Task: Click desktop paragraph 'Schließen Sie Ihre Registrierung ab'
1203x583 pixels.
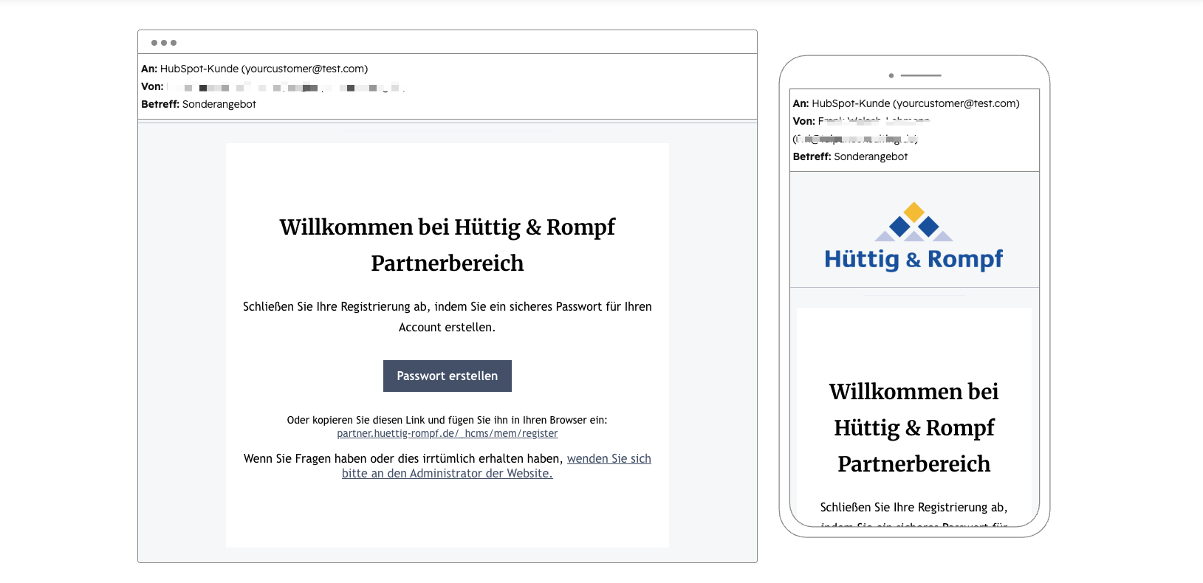Action: [447, 317]
